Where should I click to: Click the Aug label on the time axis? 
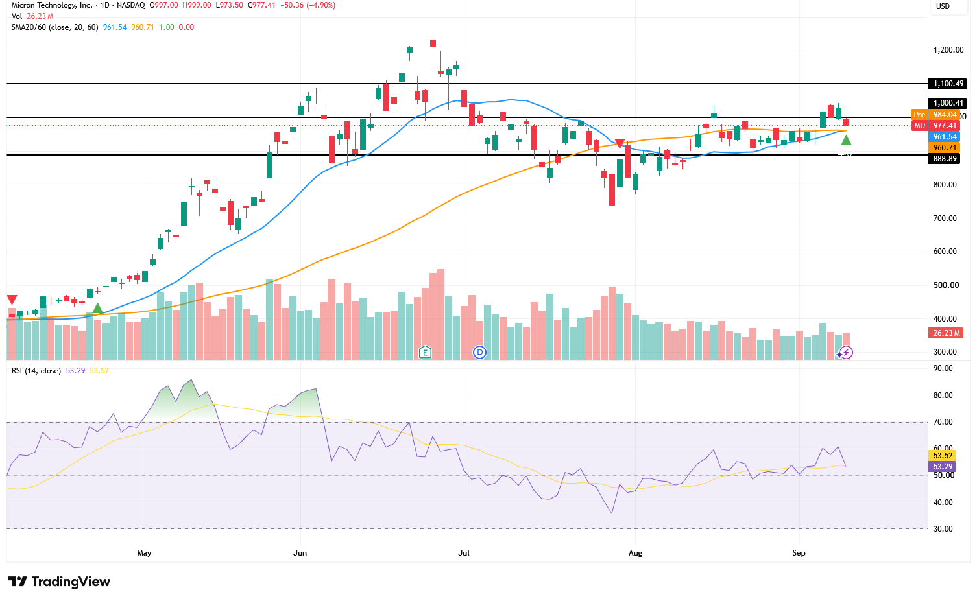tap(635, 553)
